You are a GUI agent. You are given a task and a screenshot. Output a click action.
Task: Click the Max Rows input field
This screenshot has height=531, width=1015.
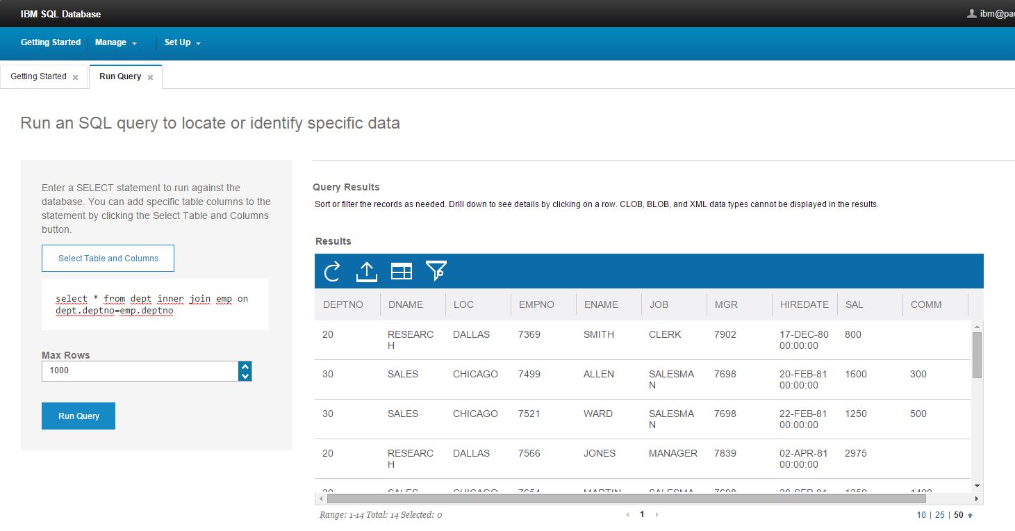(139, 370)
